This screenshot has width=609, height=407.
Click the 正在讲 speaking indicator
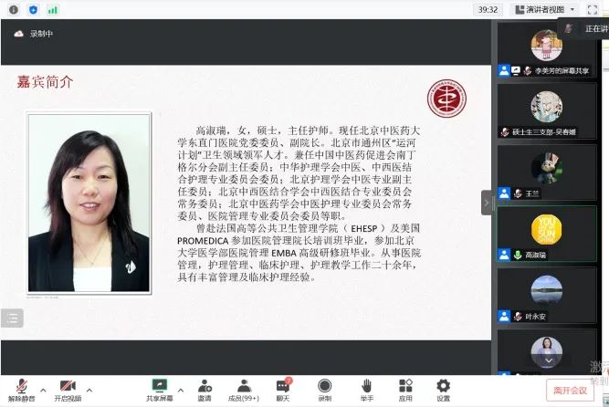[584, 28]
